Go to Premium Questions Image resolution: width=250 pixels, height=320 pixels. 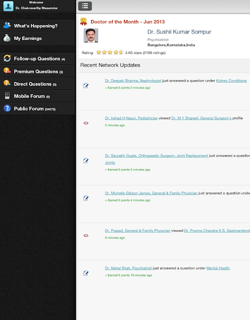(38, 71)
